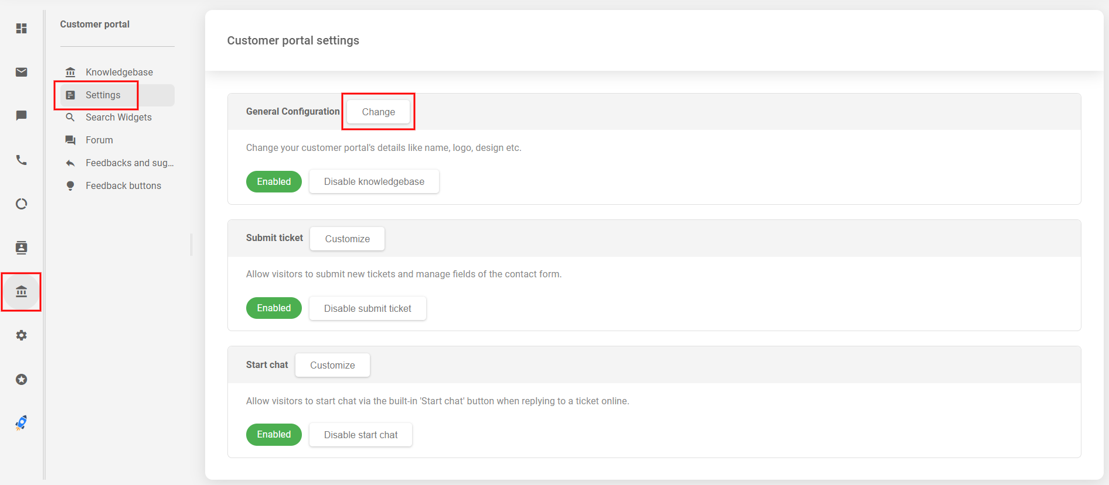Click Change button for General Configuration

coord(378,112)
